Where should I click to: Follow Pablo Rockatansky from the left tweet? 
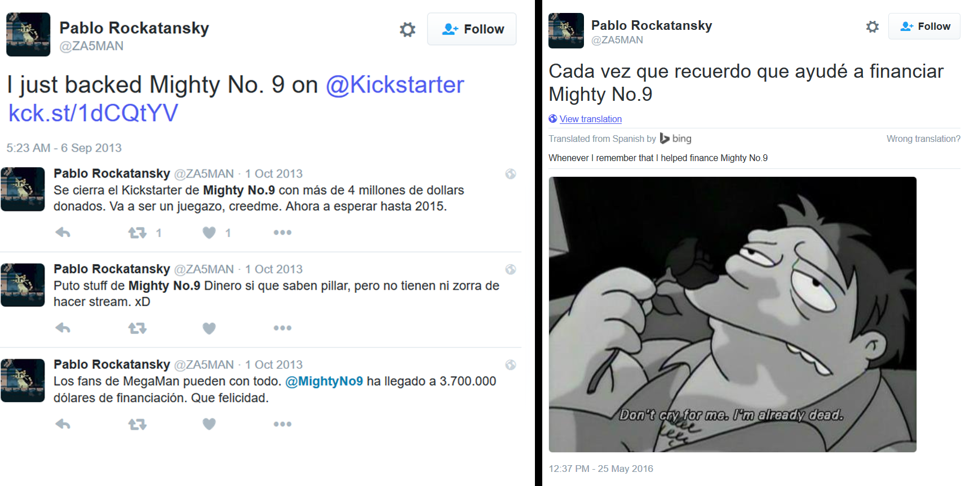tap(472, 29)
